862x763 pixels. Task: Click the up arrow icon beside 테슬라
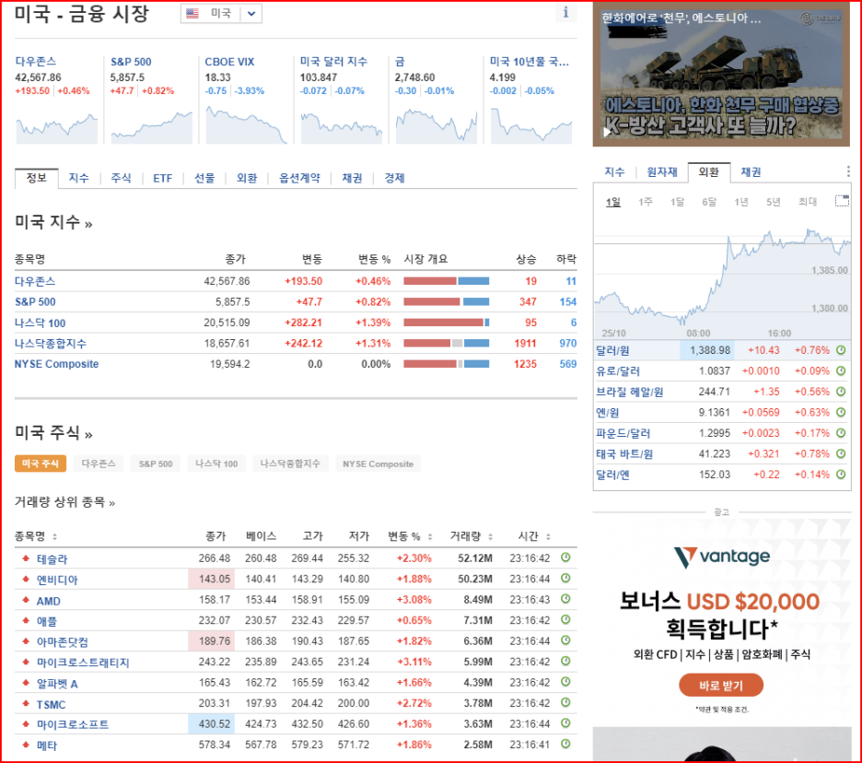tap(25, 558)
